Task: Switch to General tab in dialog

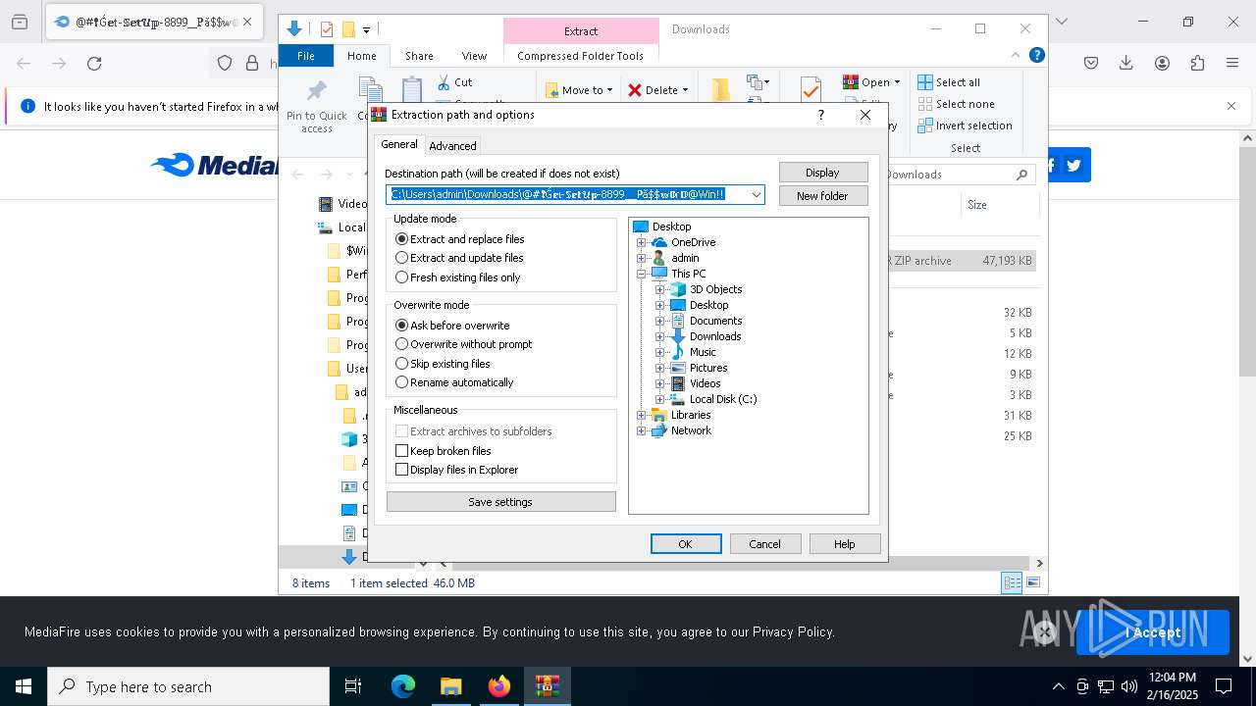Action: coord(399,144)
